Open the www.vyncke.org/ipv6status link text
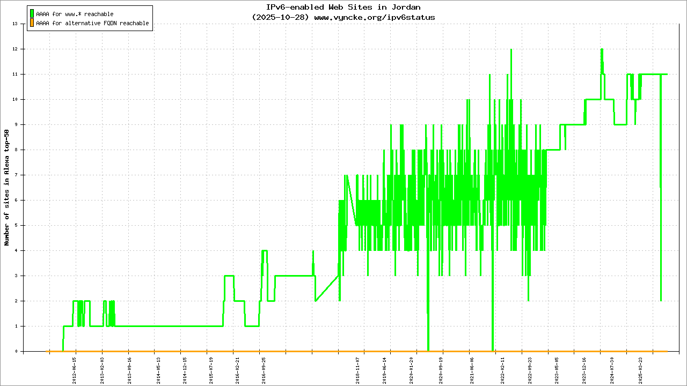This screenshot has height=386, width=687. click(x=374, y=17)
